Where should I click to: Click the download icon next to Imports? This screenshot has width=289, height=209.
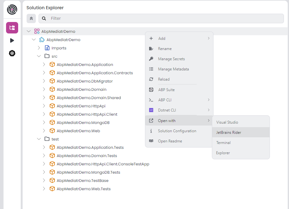(47, 48)
